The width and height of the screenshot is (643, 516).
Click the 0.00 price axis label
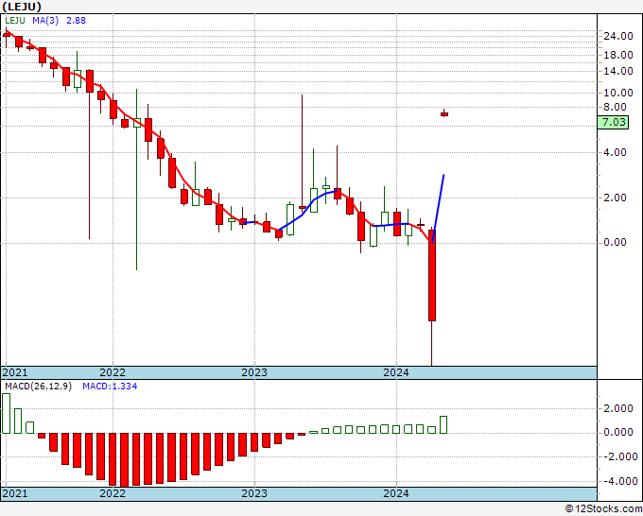click(x=616, y=243)
